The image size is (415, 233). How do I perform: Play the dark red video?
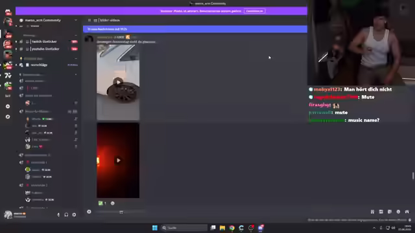pyautogui.click(x=118, y=160)
